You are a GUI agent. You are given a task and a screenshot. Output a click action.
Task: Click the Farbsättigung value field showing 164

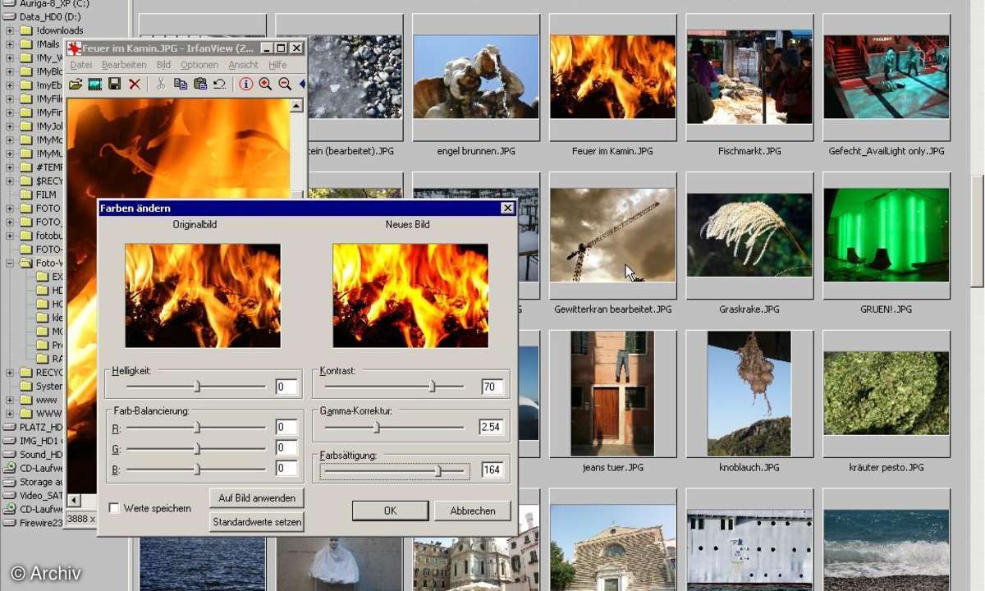point(492,471)
